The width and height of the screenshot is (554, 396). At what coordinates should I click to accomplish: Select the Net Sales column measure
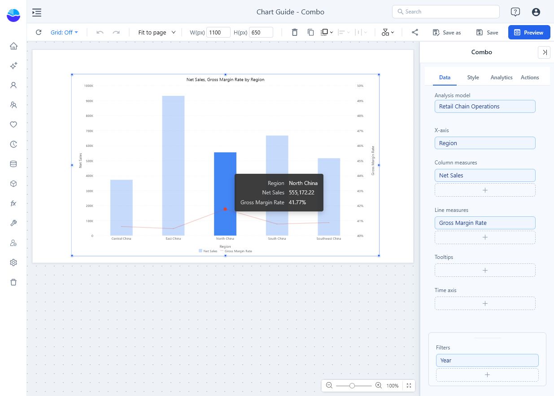485,176
